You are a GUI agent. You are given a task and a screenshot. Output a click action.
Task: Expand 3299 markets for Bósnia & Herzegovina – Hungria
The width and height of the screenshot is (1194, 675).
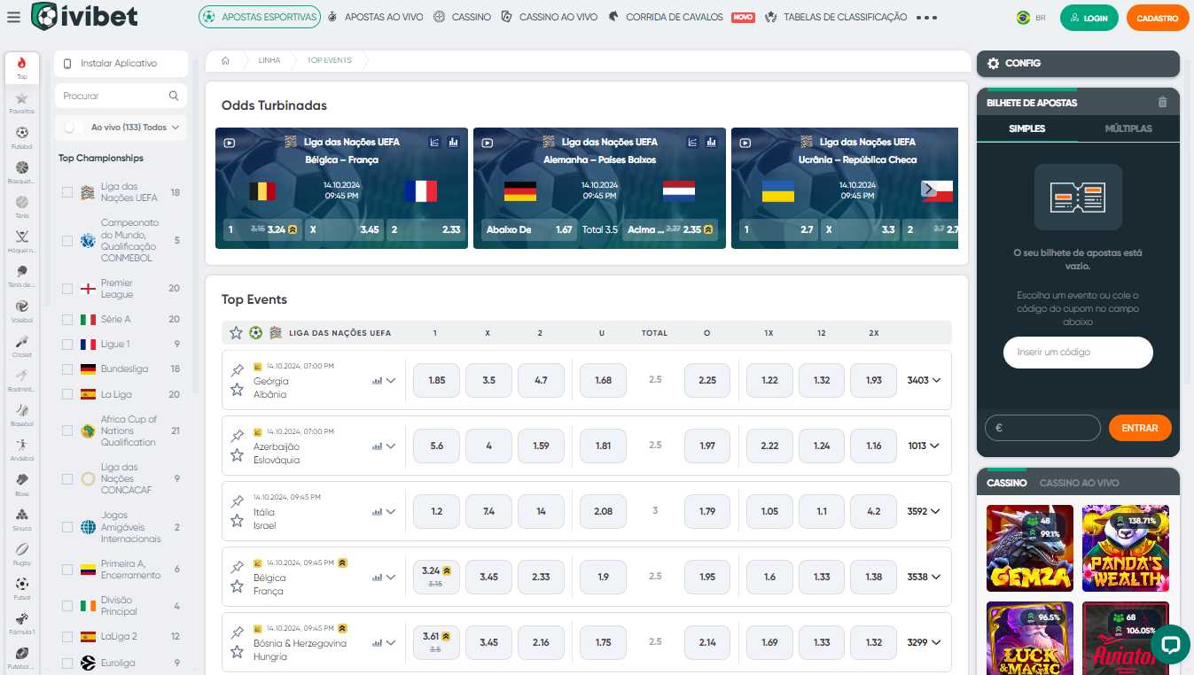coord(924,642)
